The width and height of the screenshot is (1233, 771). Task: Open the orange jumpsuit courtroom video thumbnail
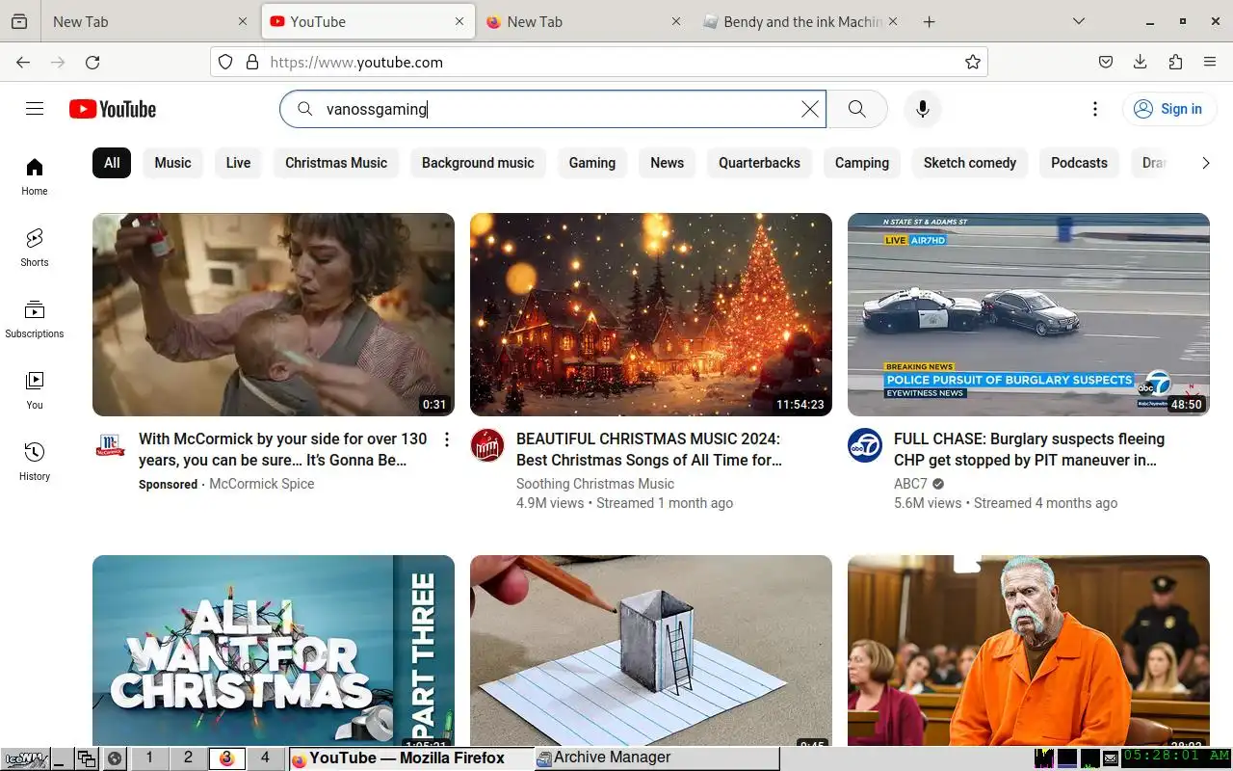[x=1029, y=651]
